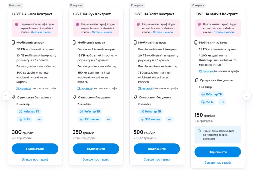
Task: Click previous arrow to scroll tariffs left
Action: click(x=6, y=96)
